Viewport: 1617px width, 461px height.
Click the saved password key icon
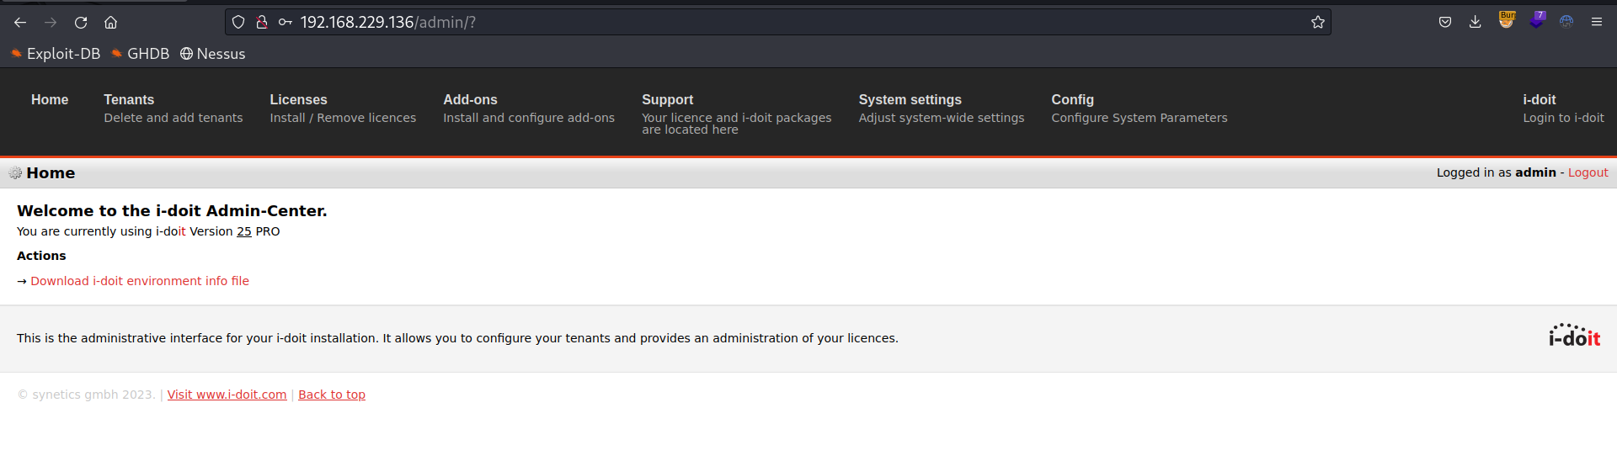(286, 23)
